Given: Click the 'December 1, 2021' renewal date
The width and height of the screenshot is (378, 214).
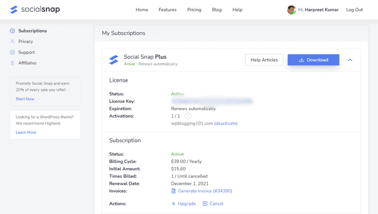Looking at the screenshot, I should pyautogui.click(x=190, y=183).
